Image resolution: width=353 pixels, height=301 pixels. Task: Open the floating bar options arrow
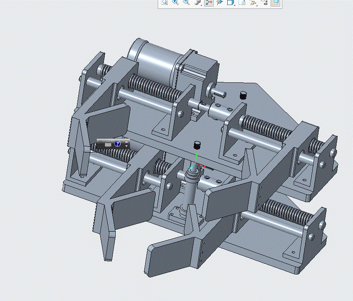coord(126,146)
